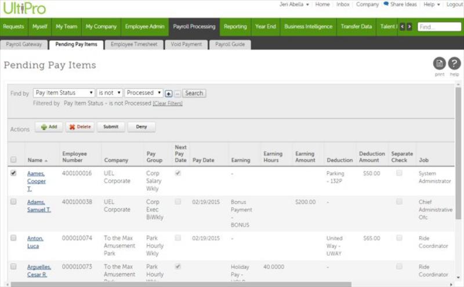Viewport: 464px width, 287px height.
Task: Switch to the Void Payment tab
Action: pyautogui.click(x=186, y=45)
